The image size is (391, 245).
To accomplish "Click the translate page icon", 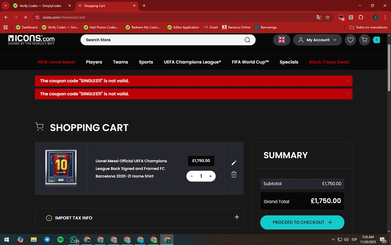I will pos(319,17).
